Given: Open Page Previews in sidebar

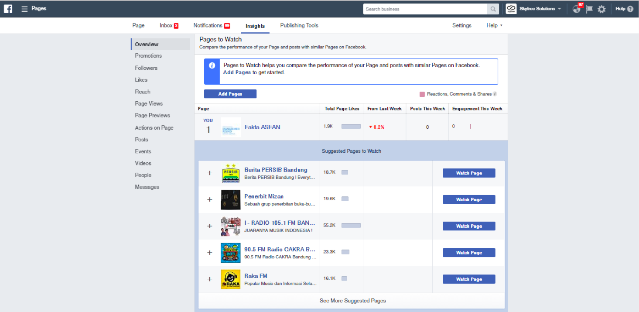Looking at the screenshot, I should pos(152,116).
